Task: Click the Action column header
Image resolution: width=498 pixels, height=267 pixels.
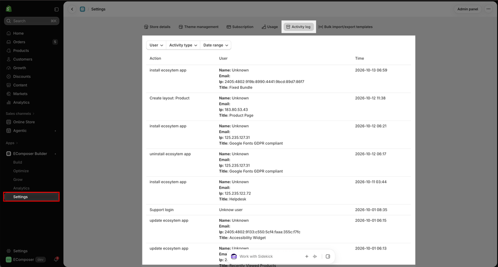Action: tap(155, 58)
